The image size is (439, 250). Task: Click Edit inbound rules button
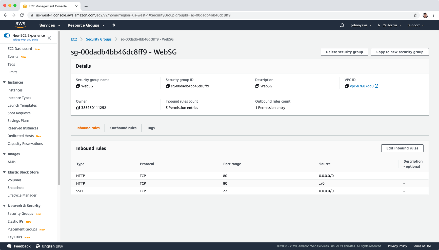(402, 148)
